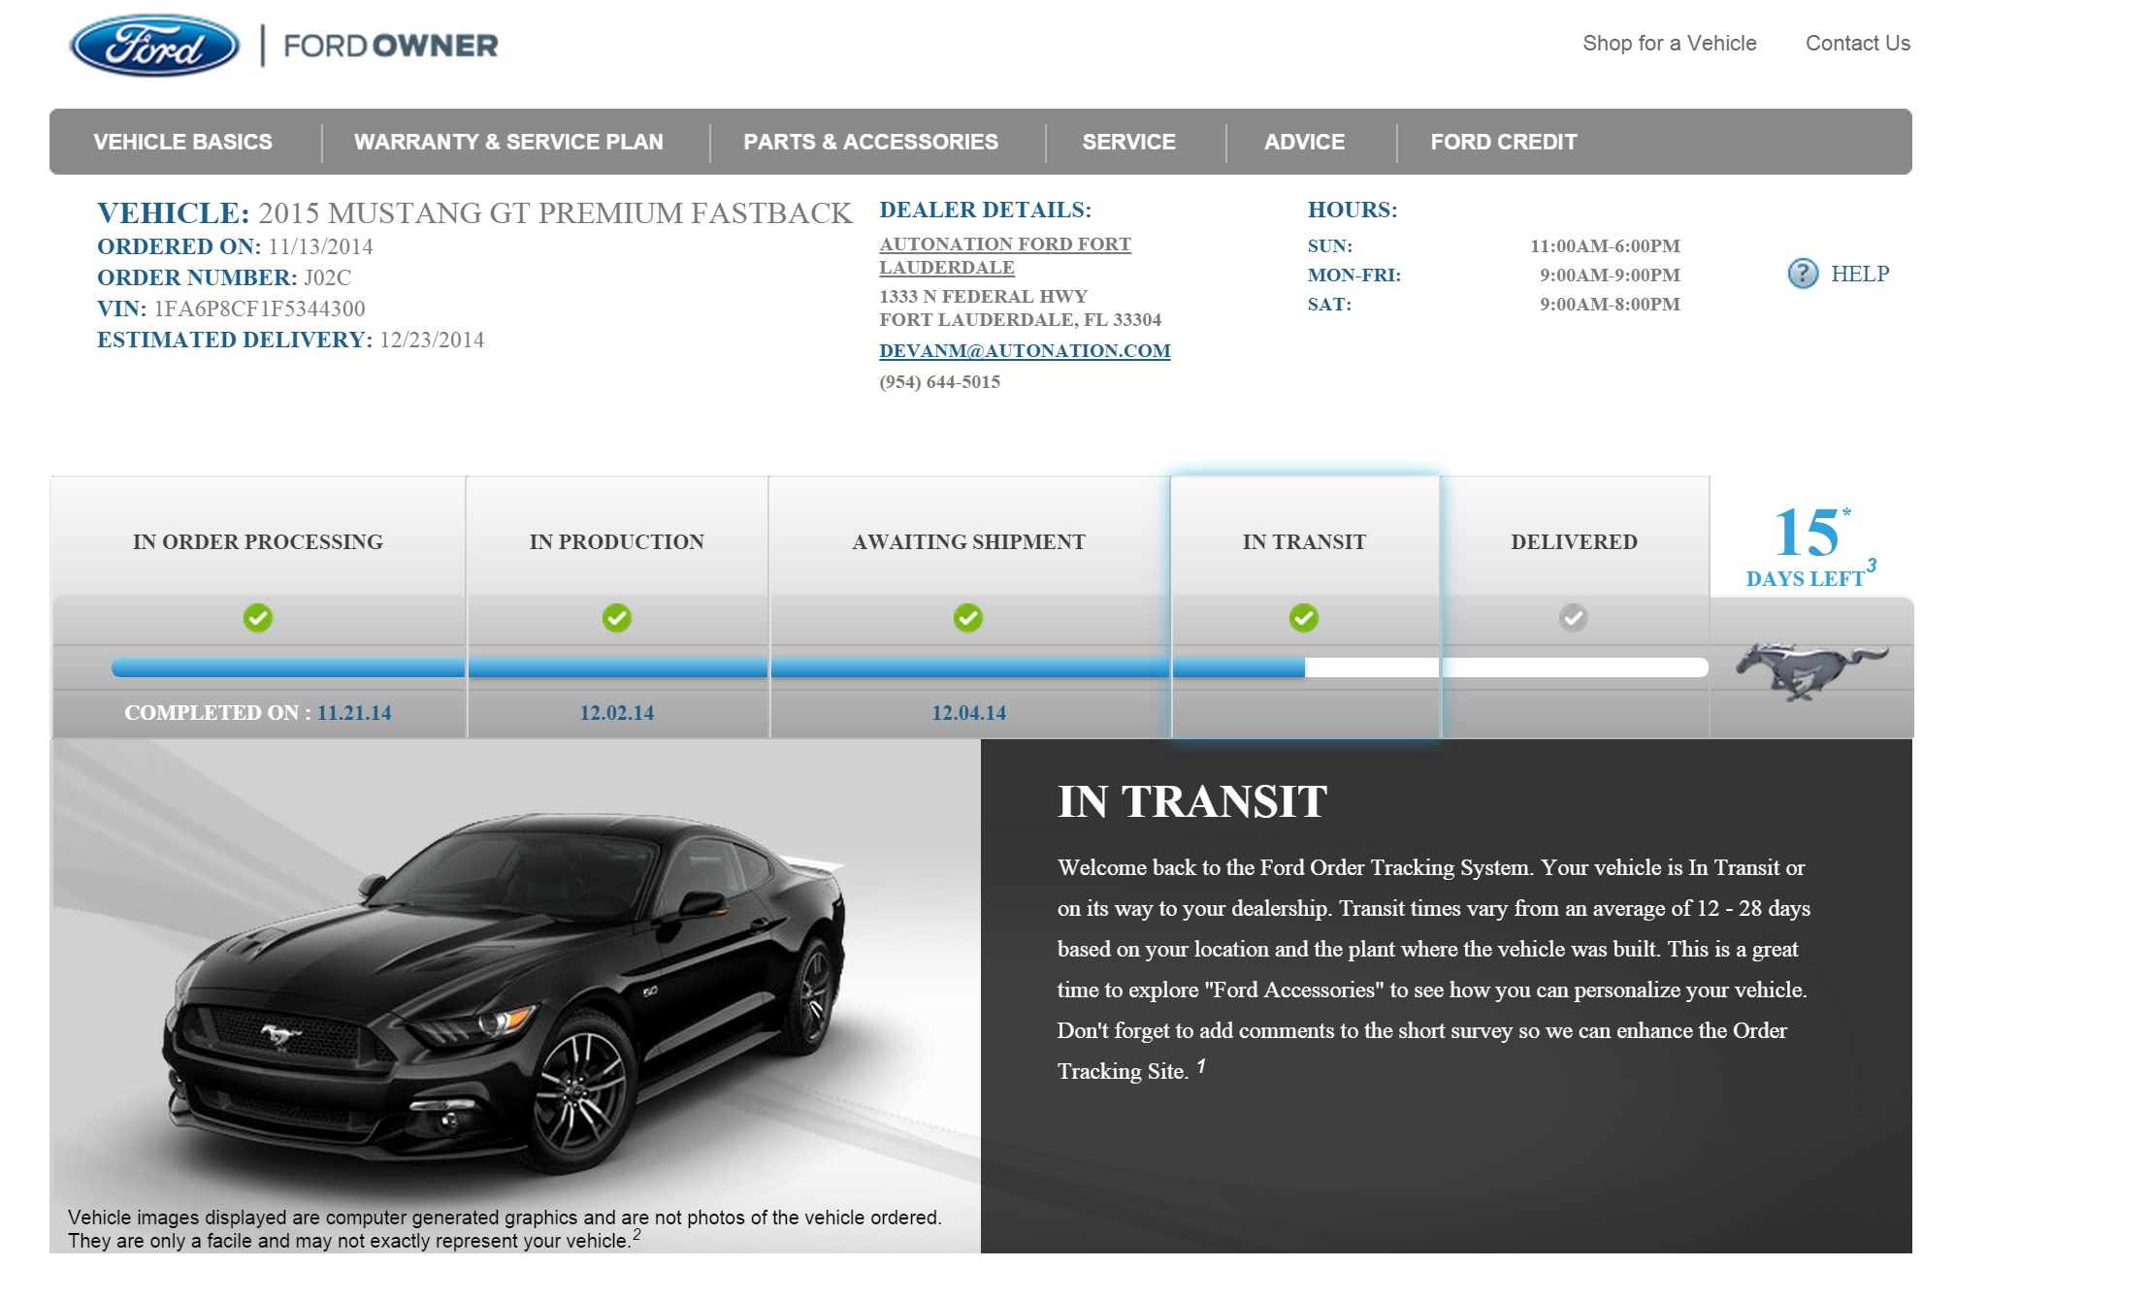Open the Advice navigation item
The image size is (2151, 1299).
pos(1304,142)
